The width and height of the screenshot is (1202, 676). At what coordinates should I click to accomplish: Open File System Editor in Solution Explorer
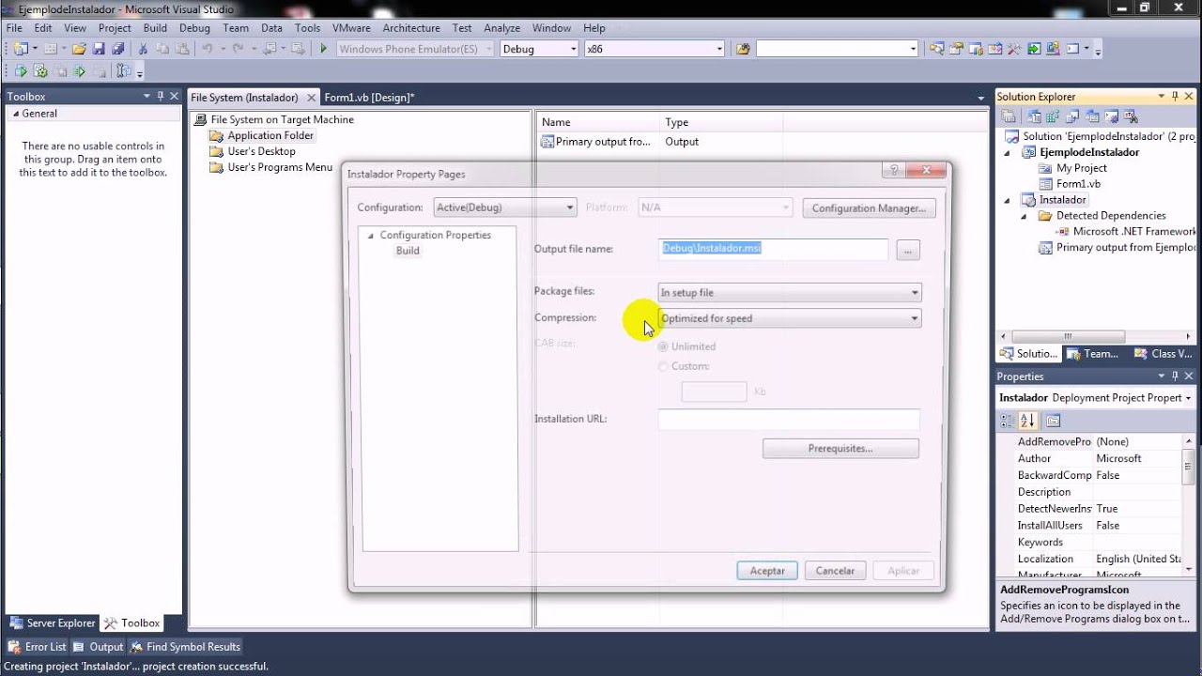1034,117
